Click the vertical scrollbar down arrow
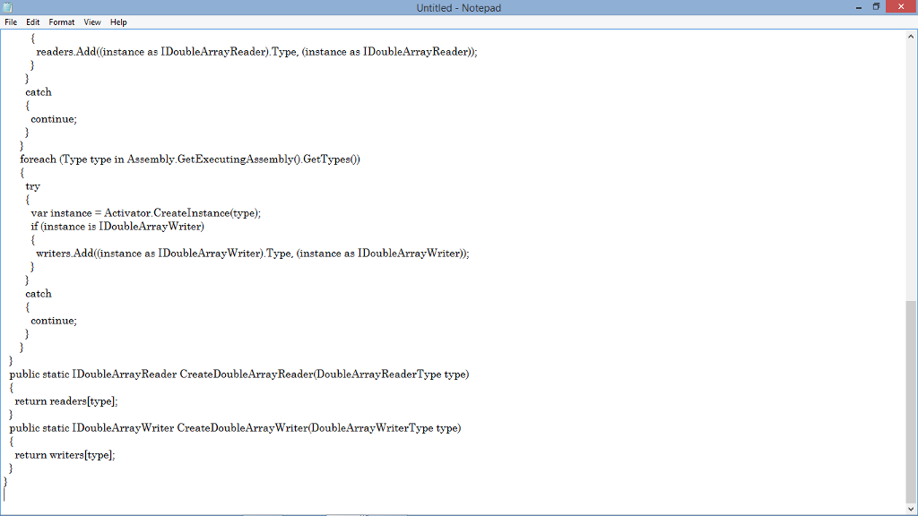The height and width of the screenshot is (516, 918). 911,509
